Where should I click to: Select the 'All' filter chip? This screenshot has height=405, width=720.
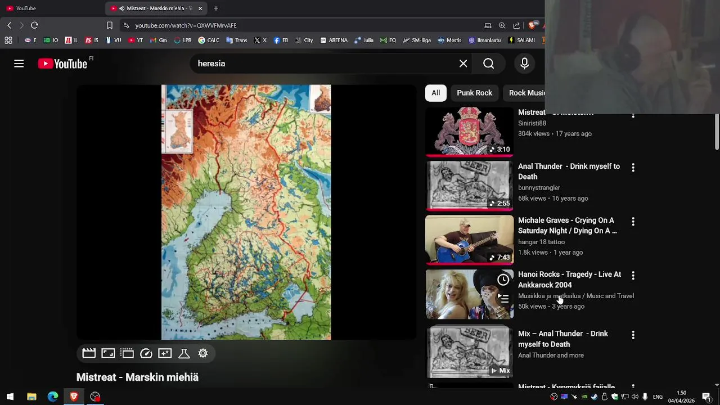(x=436, y=93)
